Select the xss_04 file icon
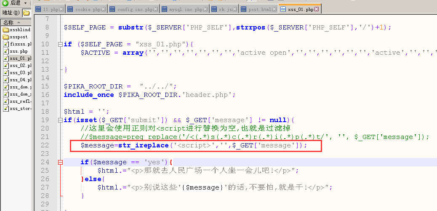The image size is (437, 211). click(6, 80)
